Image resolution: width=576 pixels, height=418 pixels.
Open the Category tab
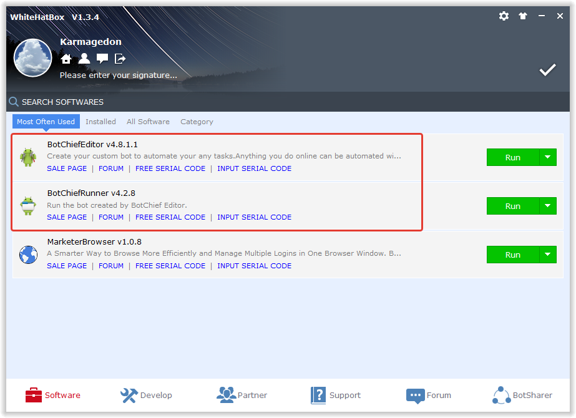coord(197,122)
